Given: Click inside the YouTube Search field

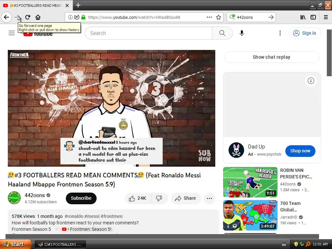Looking at the screenshot, I should [x=148, y=33].
